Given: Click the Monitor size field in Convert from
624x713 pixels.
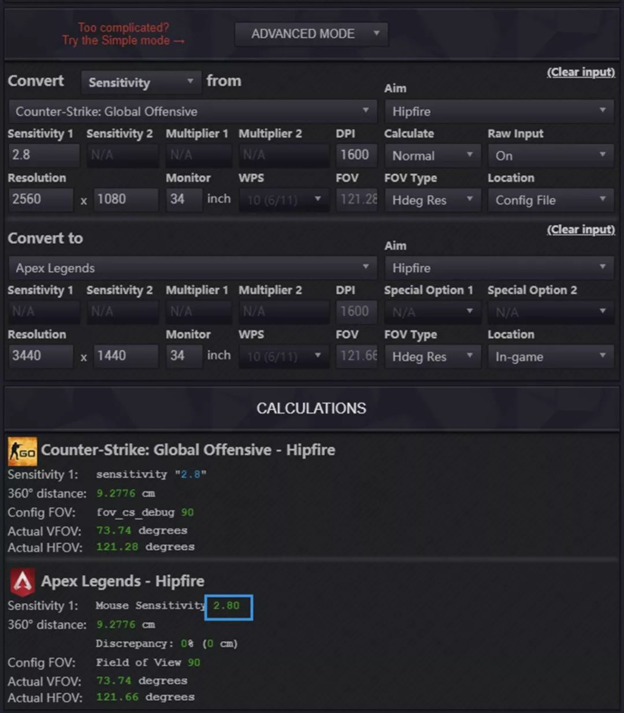Looking at the screenshot, I should click(x=184, y=199).
